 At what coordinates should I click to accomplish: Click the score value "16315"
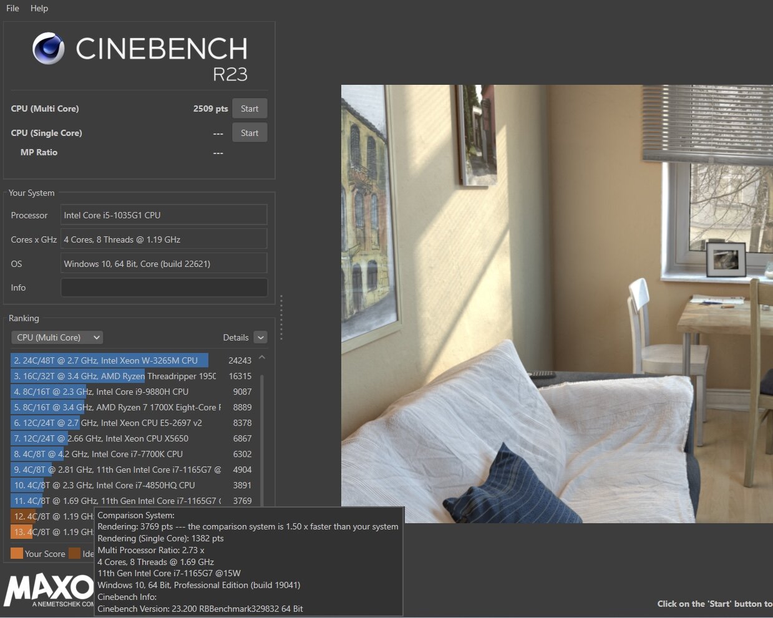point(240,376)
